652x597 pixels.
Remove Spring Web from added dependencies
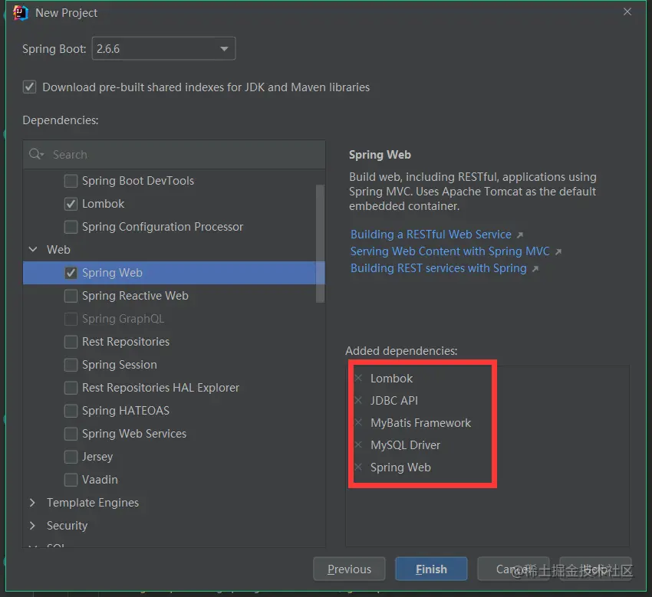[358, 467]
